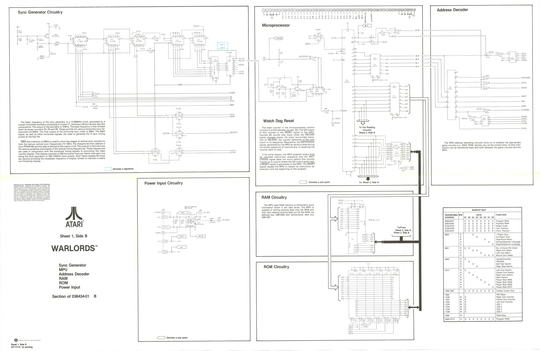Click "MPU" in the sheet contents list
540x351 pixels.
point(63,270)
